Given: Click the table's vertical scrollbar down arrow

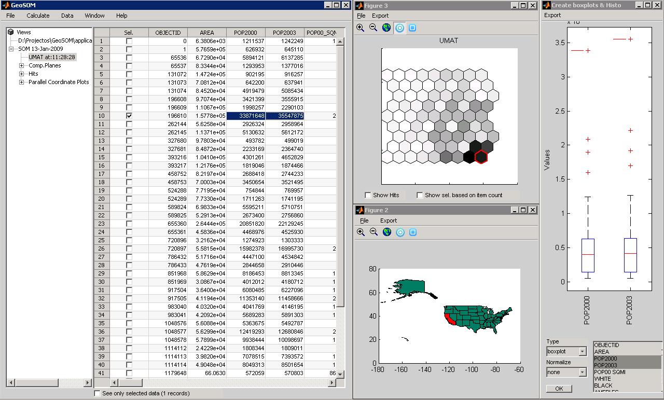Looking at the screenshot, I should (340, 374).
